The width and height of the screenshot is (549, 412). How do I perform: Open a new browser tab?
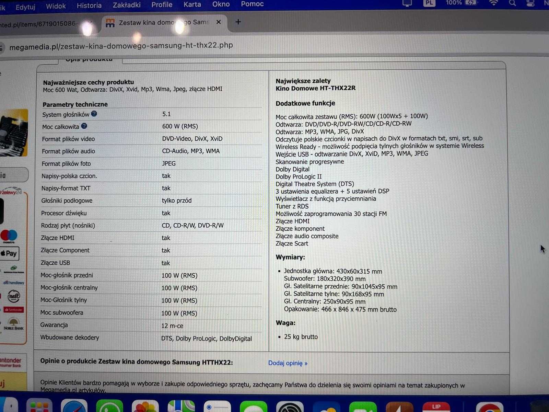click(238, 22)
